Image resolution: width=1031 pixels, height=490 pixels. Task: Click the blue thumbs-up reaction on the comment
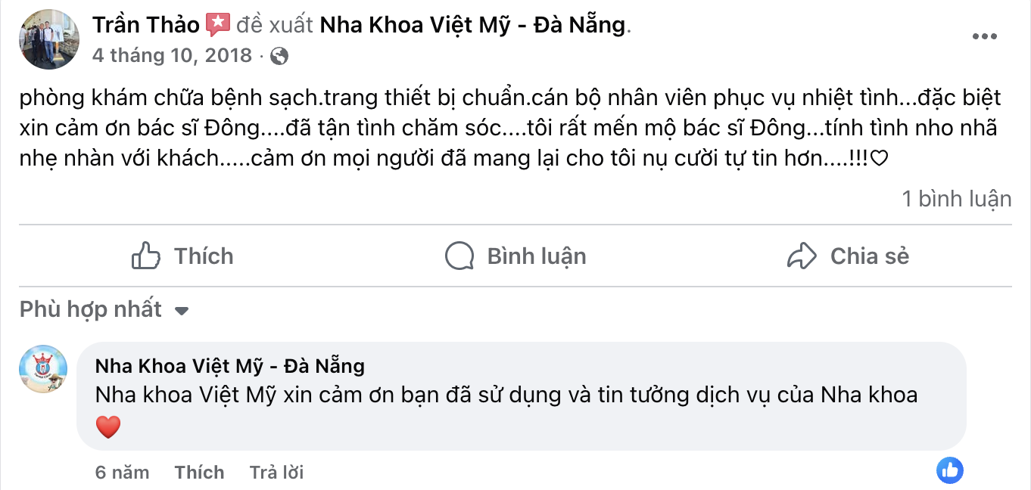[x=950, y=470]
